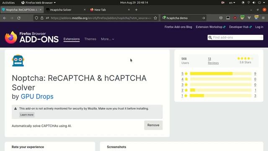Click the Log in link

[x=259, y=27]
